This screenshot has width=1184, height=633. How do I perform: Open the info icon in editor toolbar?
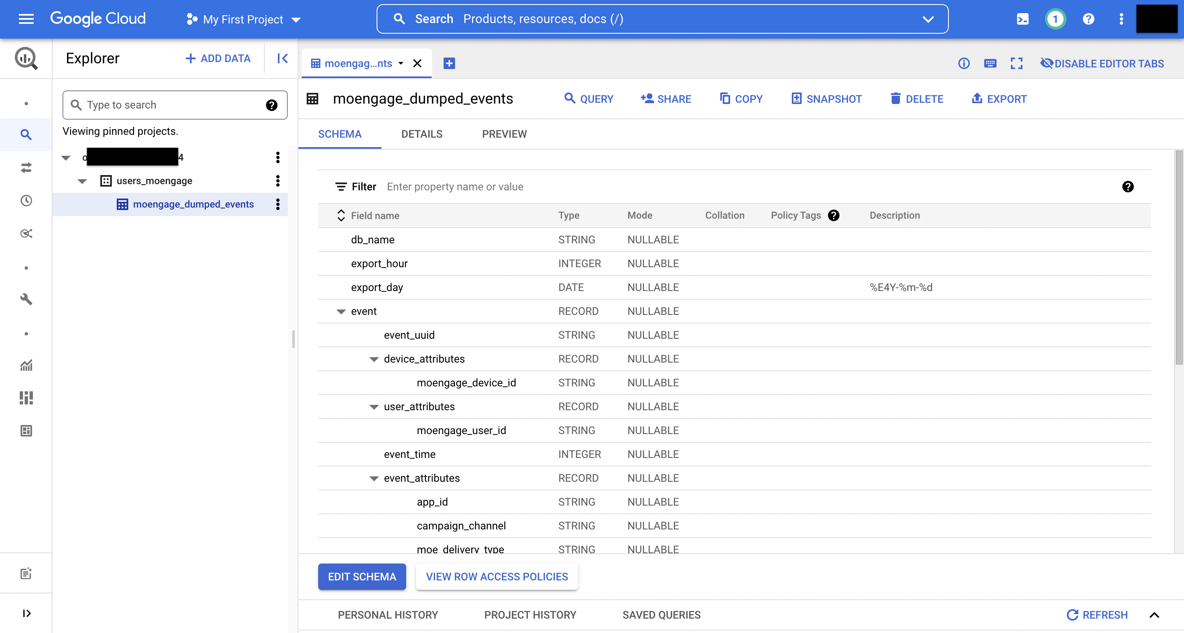point(964,63)
